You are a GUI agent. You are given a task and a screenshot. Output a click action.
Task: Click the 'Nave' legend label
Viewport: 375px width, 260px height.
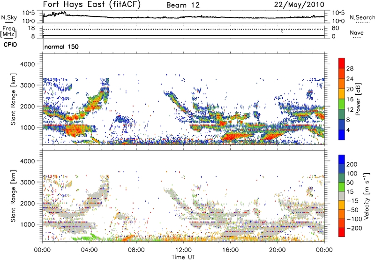point(357,33)
